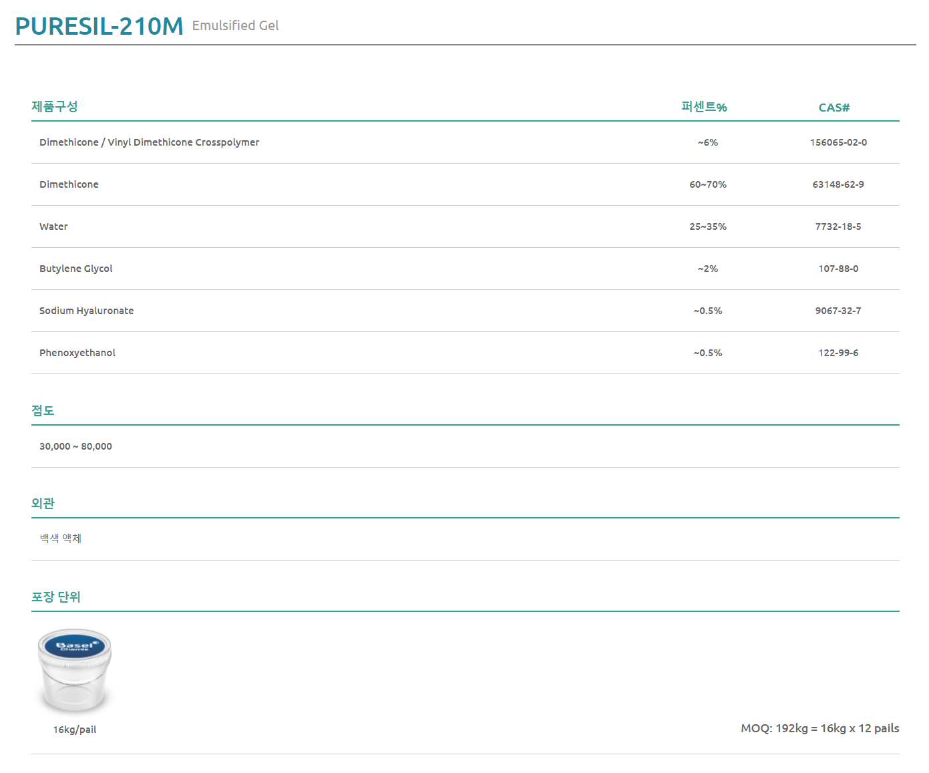Image resolution: width=929 pixels, height=773 pixels.
Task: Click the 외관 section heading
Action: click(43, 503)
